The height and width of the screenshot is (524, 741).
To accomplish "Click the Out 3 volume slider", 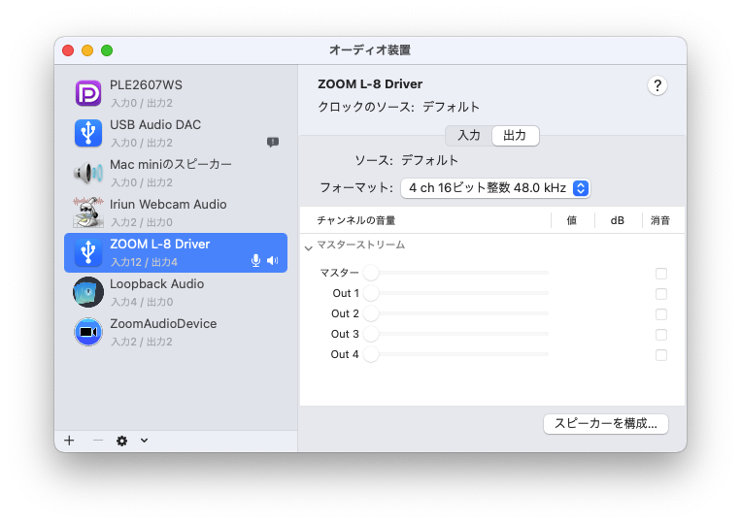I will pos(455,334).
